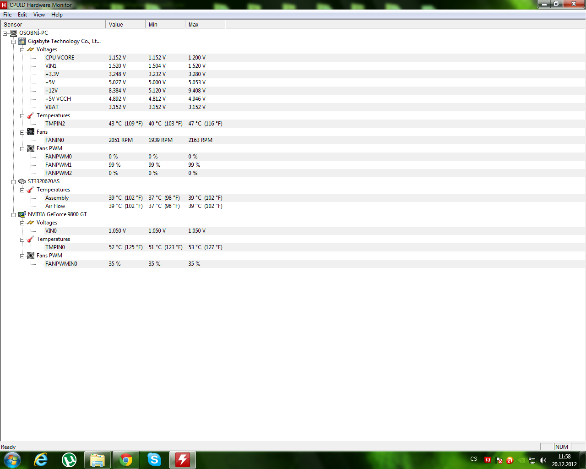Launch Internet Explorer from taskbar
586x469 pixels.
pyautogui.click(x=41, y=460)
